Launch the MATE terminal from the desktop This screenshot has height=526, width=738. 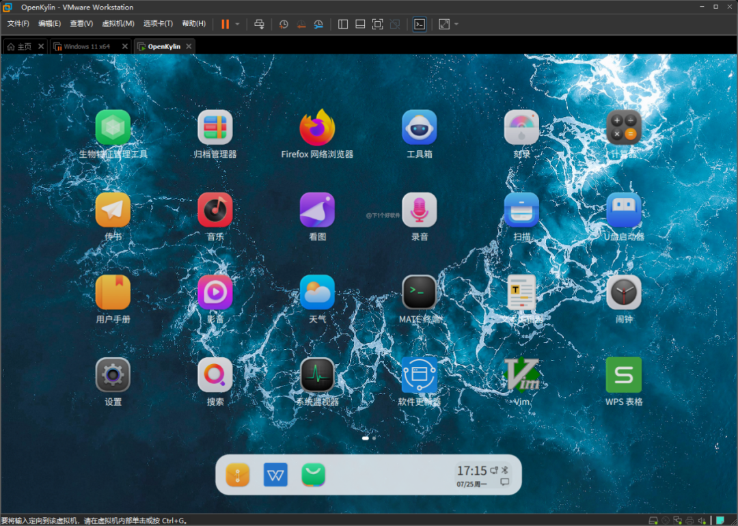[x=420, y=292]
